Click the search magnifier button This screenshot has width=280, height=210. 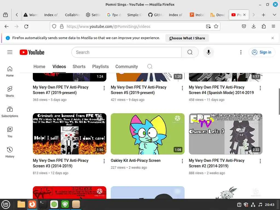(x=190, y=52)
